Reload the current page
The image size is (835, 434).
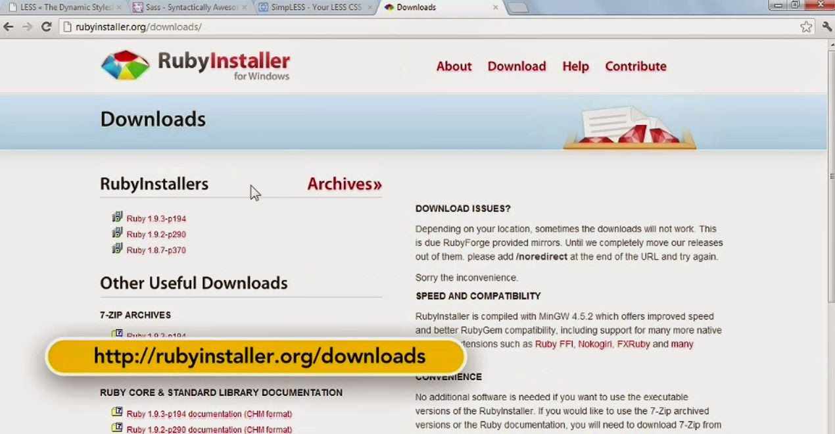point(45,27)
